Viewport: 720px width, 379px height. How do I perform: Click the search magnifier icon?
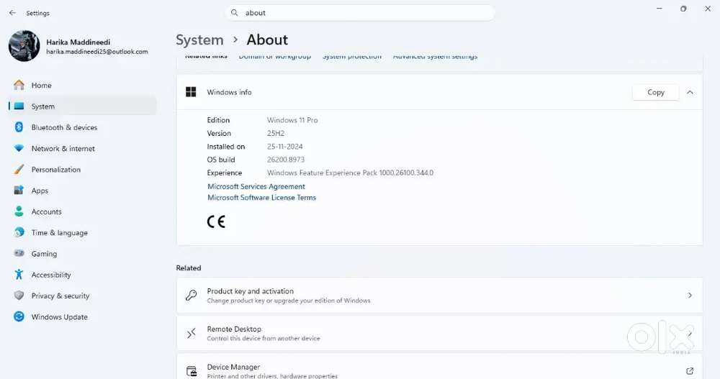click(x=234, y=13)
